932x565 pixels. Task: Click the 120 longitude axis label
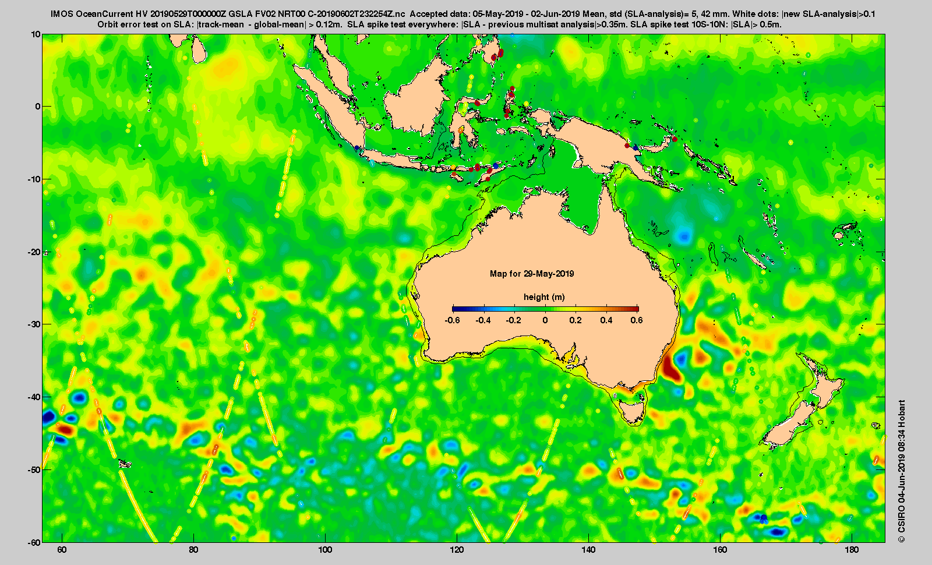click(x=457, y=550)
